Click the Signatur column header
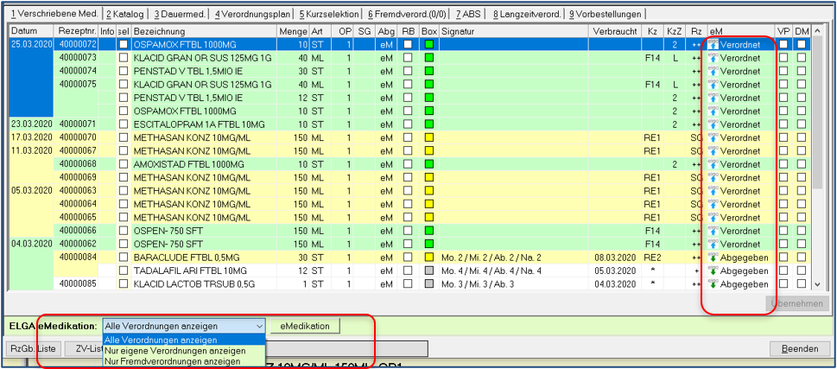This screenshot has width=837, height=369. (515, 31)
